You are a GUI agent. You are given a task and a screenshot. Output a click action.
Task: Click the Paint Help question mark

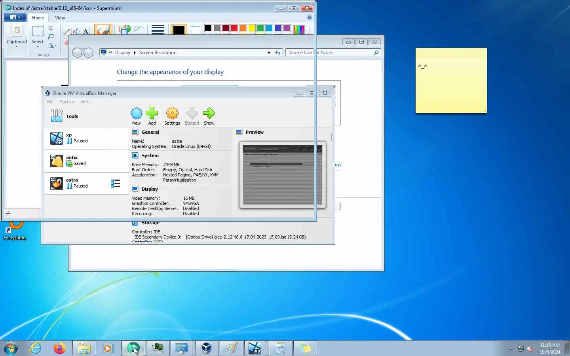pyautogui.click(x=310, y=17)
